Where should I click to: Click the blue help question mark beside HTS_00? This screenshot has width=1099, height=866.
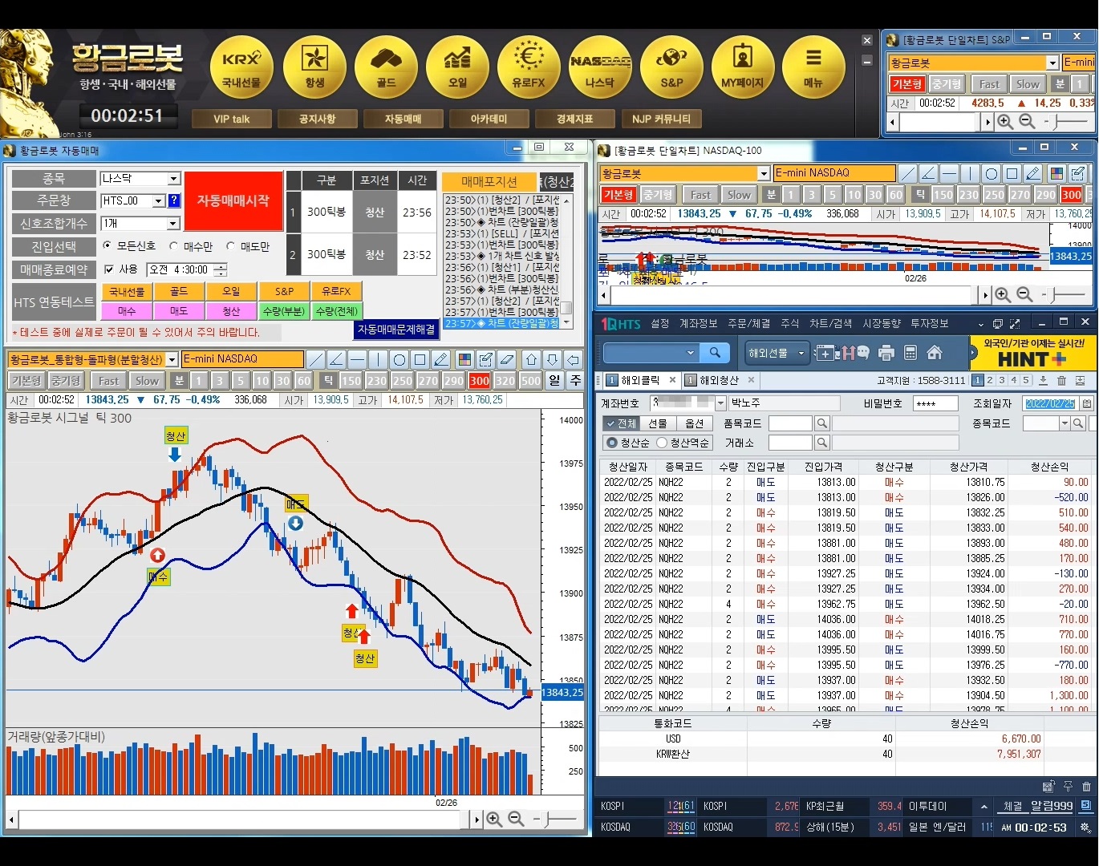tap(174, 200)
